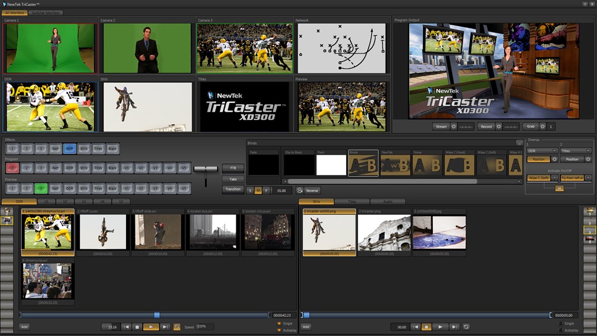
Task: Enable Single mode in Stills player
Action: 561,323
